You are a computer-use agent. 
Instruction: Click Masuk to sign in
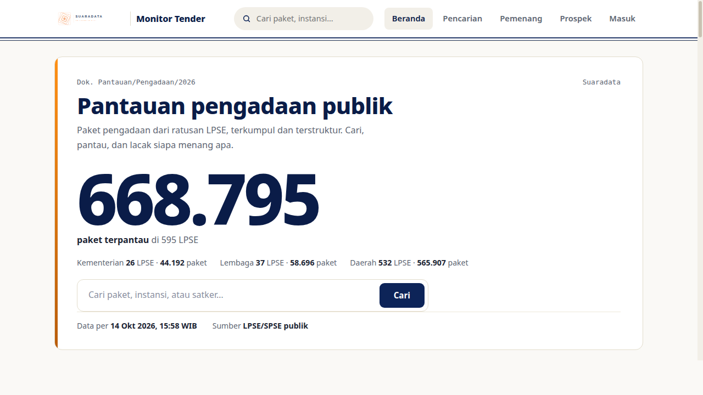pyautogui.click(x=622, y=19)
